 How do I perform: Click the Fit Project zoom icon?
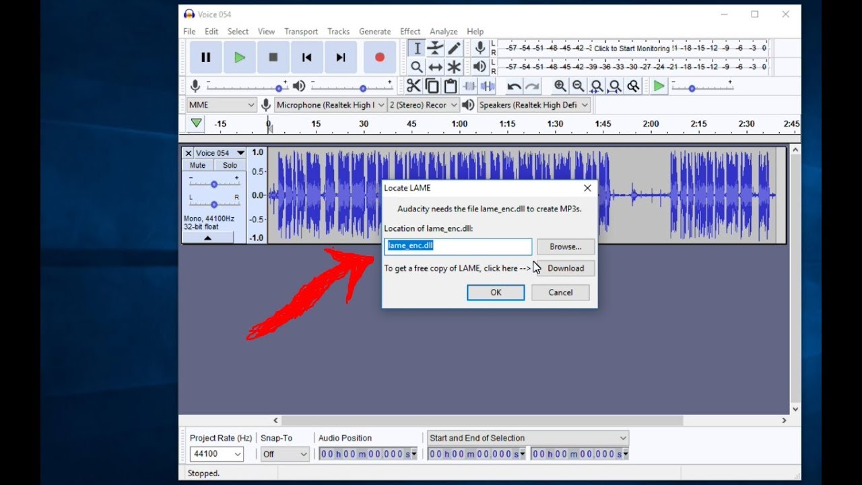(615, 86)
